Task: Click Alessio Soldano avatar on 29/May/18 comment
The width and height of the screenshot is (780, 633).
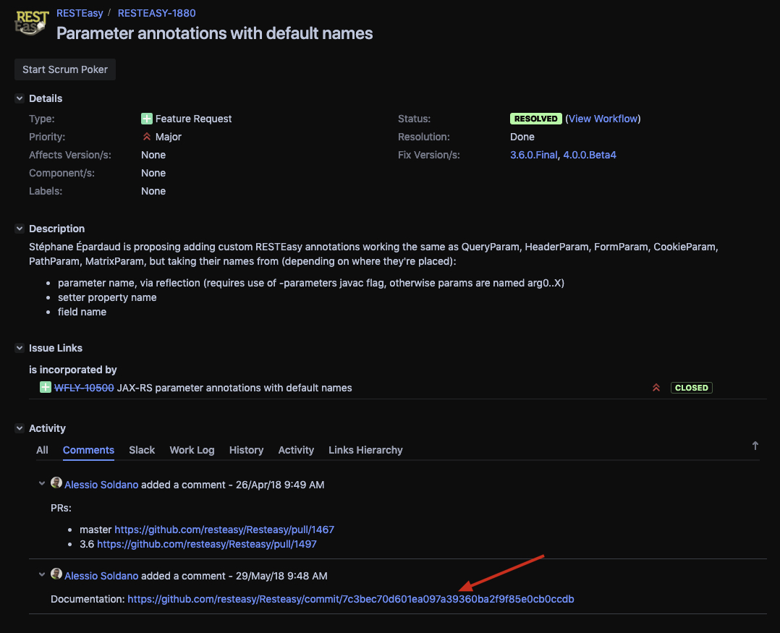Action: [56, 574]
